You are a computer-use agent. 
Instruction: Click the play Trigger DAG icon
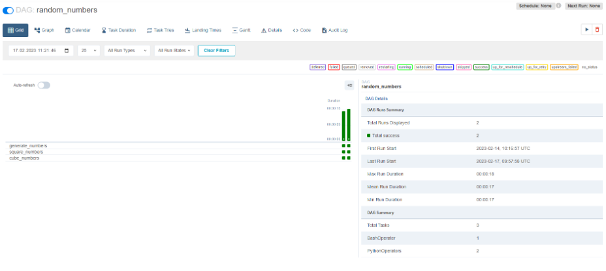point(586,30)
